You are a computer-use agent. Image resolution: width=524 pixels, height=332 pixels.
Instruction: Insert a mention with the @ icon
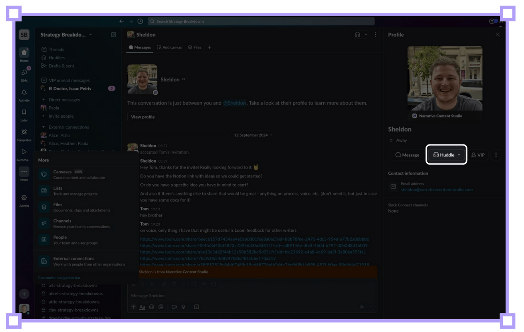tap(161, 307)
